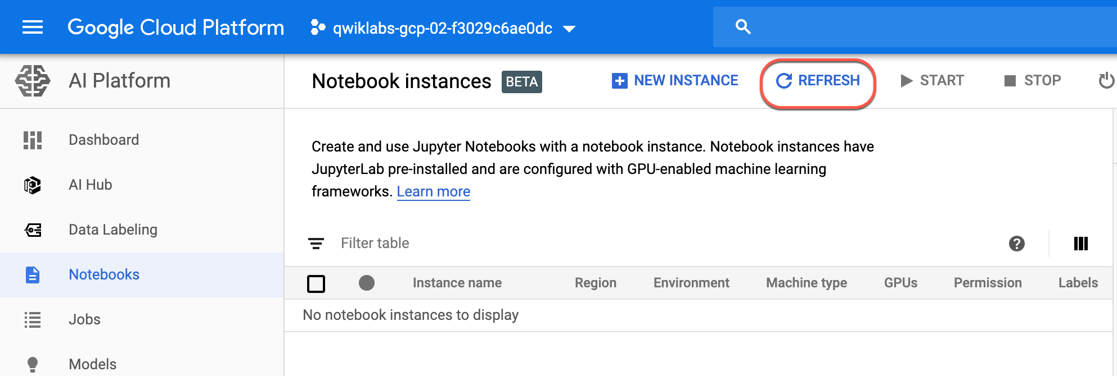Click NEW INSTANCE button
Screen dimensions: 1117x376
click(675, 81)
